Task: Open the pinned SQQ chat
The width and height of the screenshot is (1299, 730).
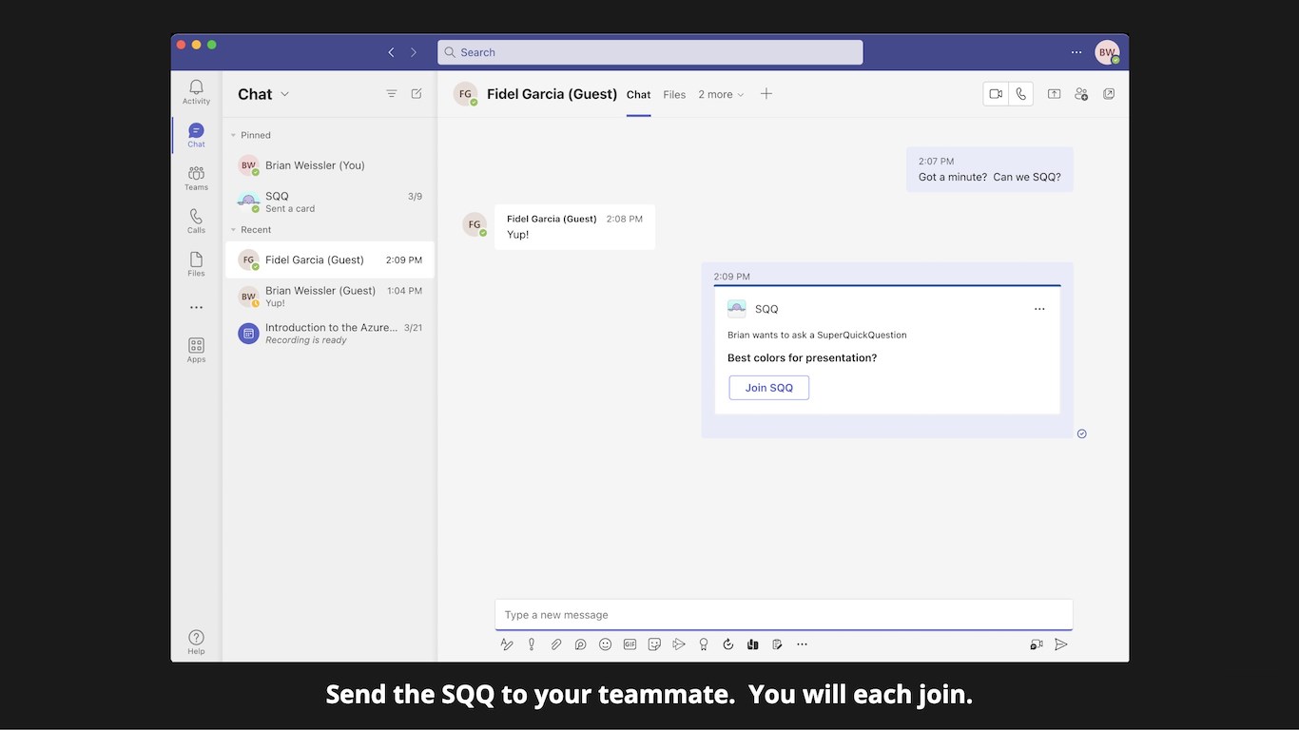Action: click(x=329, y=202)
